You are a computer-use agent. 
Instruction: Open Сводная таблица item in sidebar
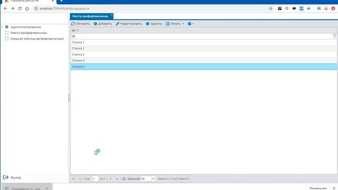coord(37,39)
